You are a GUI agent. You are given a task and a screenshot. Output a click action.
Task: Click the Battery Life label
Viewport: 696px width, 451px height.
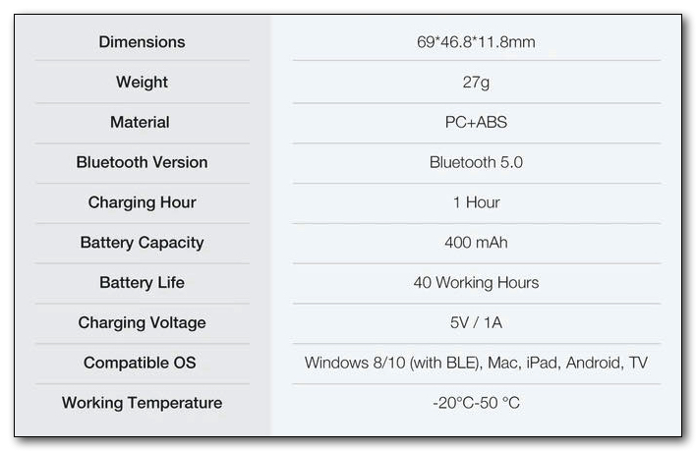142,283
